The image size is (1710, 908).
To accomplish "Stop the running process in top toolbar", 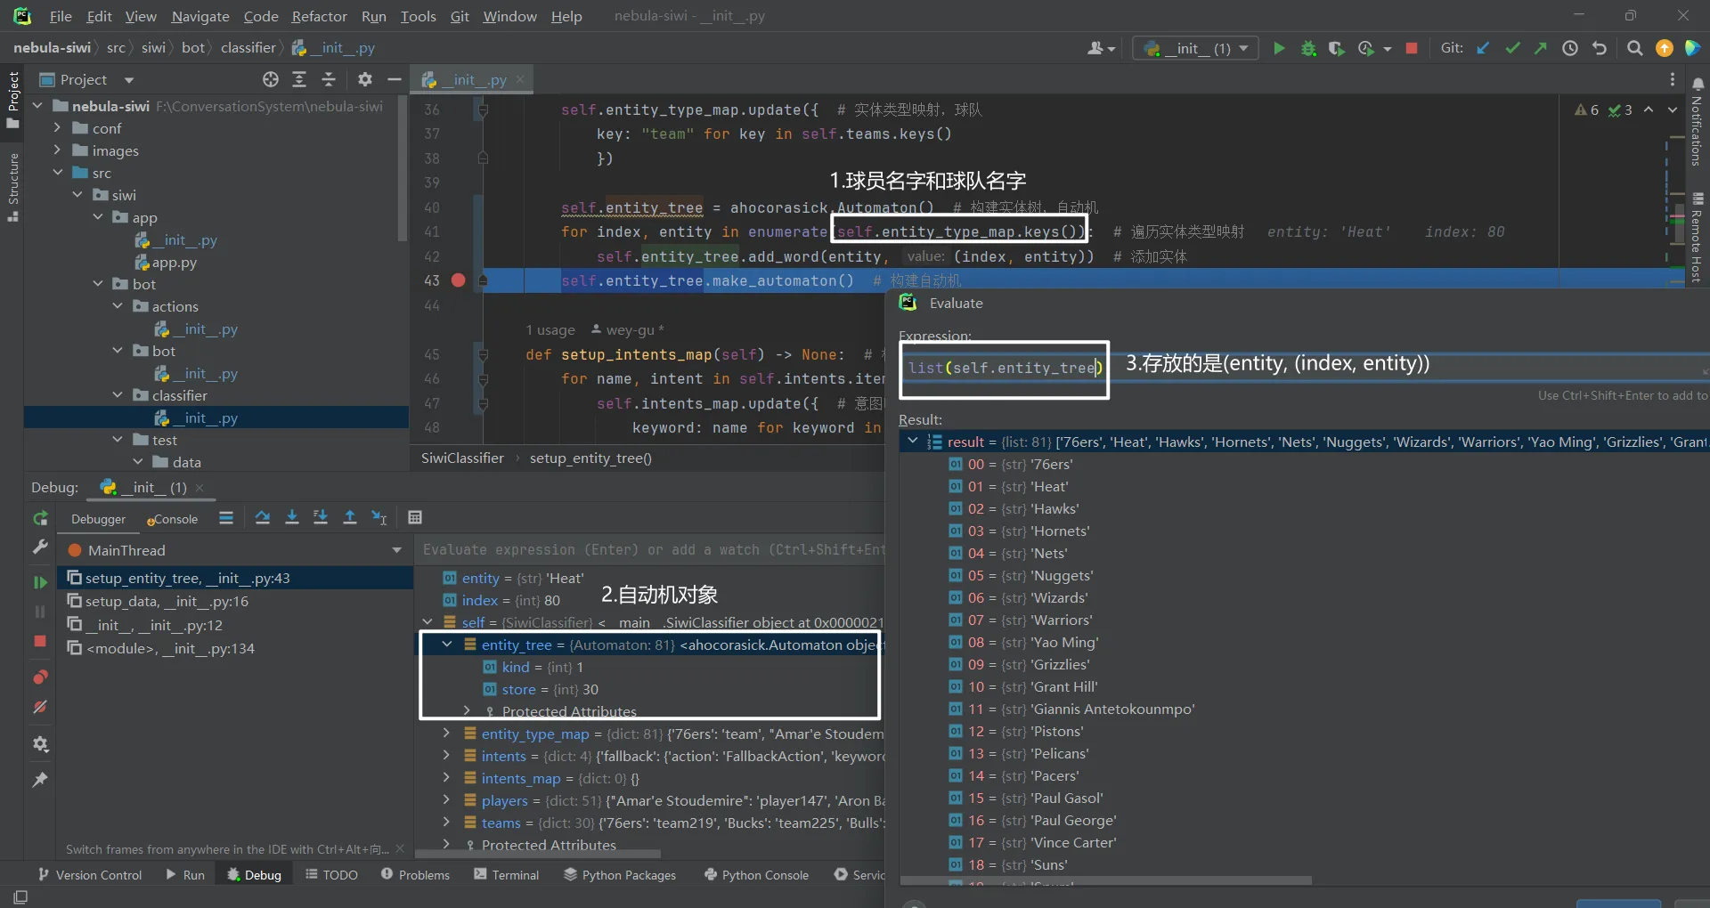I will point(1412,48).
